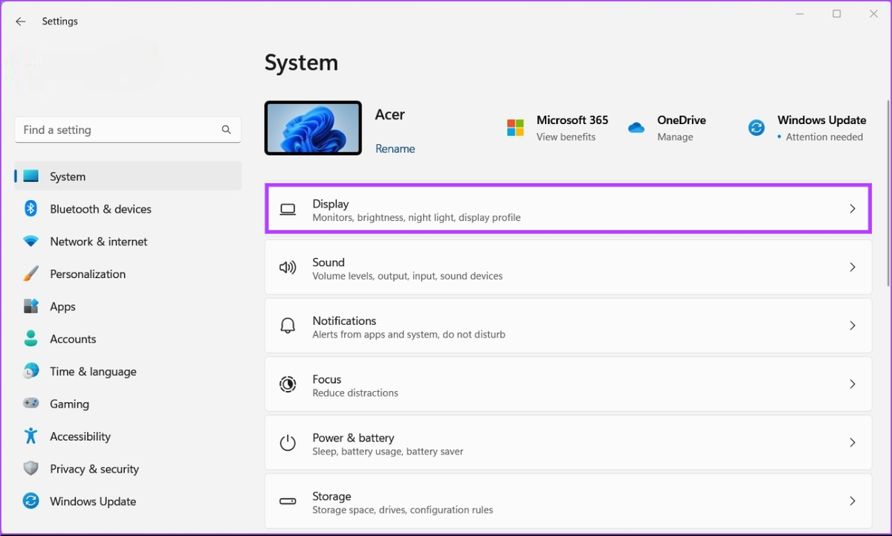Screen dimensions: 892x536
Task: Click the Network wifi icon in sidebar
Action: (30, 242)
